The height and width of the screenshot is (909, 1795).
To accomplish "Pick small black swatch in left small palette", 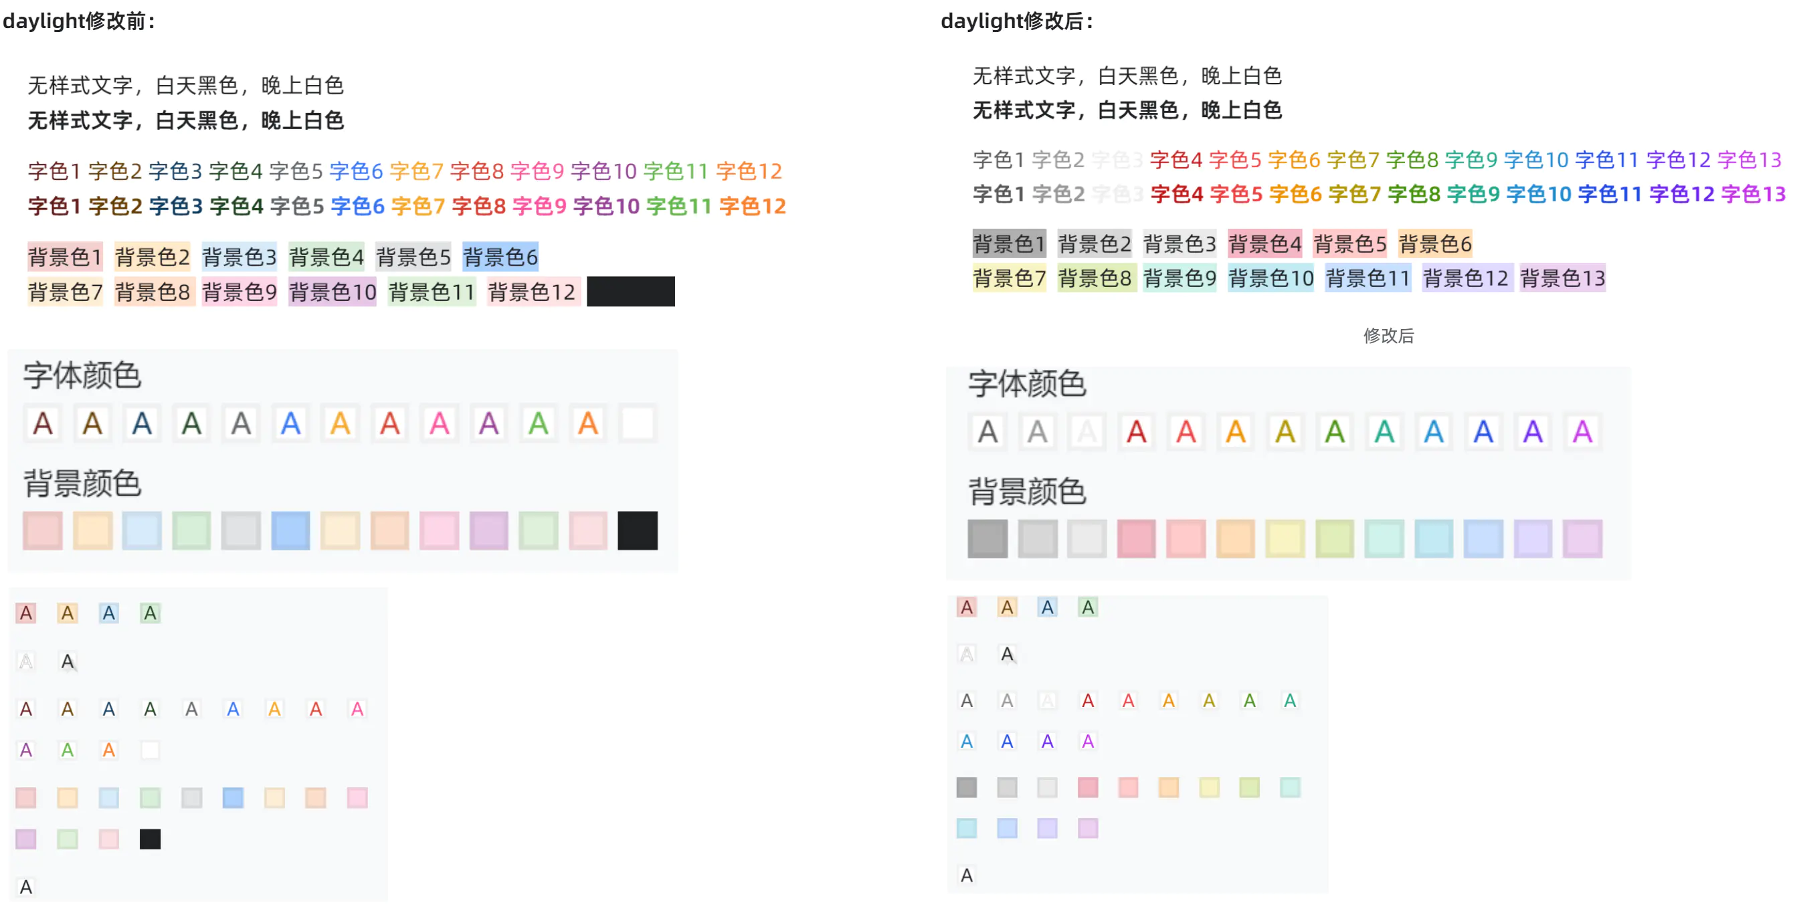I will click(150, 839).
